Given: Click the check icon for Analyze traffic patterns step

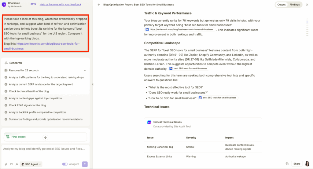Looking at the screenshot, I should 6,77.
